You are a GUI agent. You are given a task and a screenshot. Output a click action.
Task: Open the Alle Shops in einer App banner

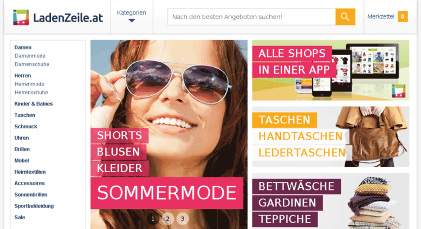point(331,70)
